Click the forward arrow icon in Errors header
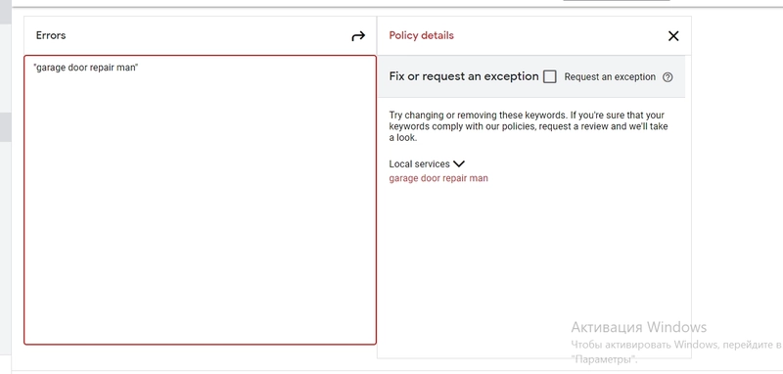The height and width of the screenshot is (374, 783). tap(358, 36)
